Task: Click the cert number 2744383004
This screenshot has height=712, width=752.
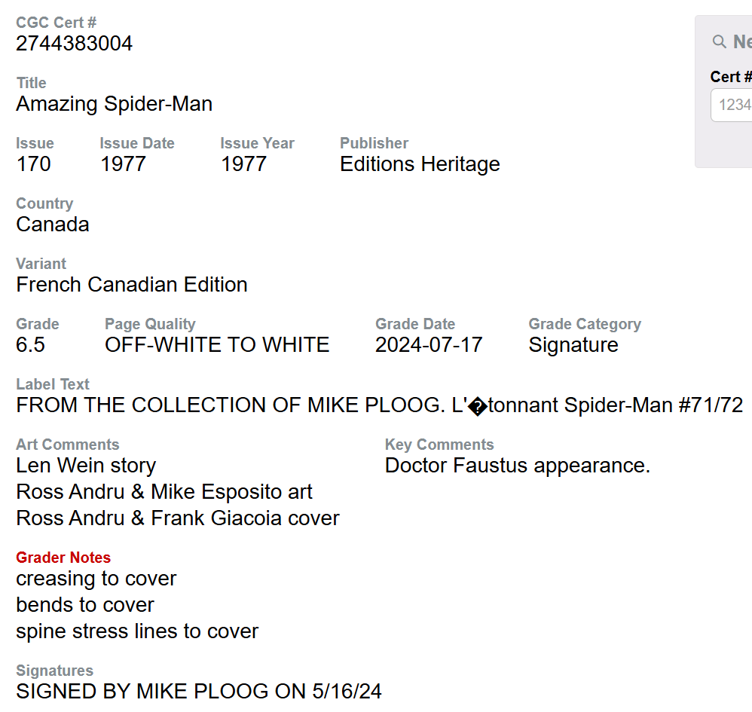Action: (74, 44)
